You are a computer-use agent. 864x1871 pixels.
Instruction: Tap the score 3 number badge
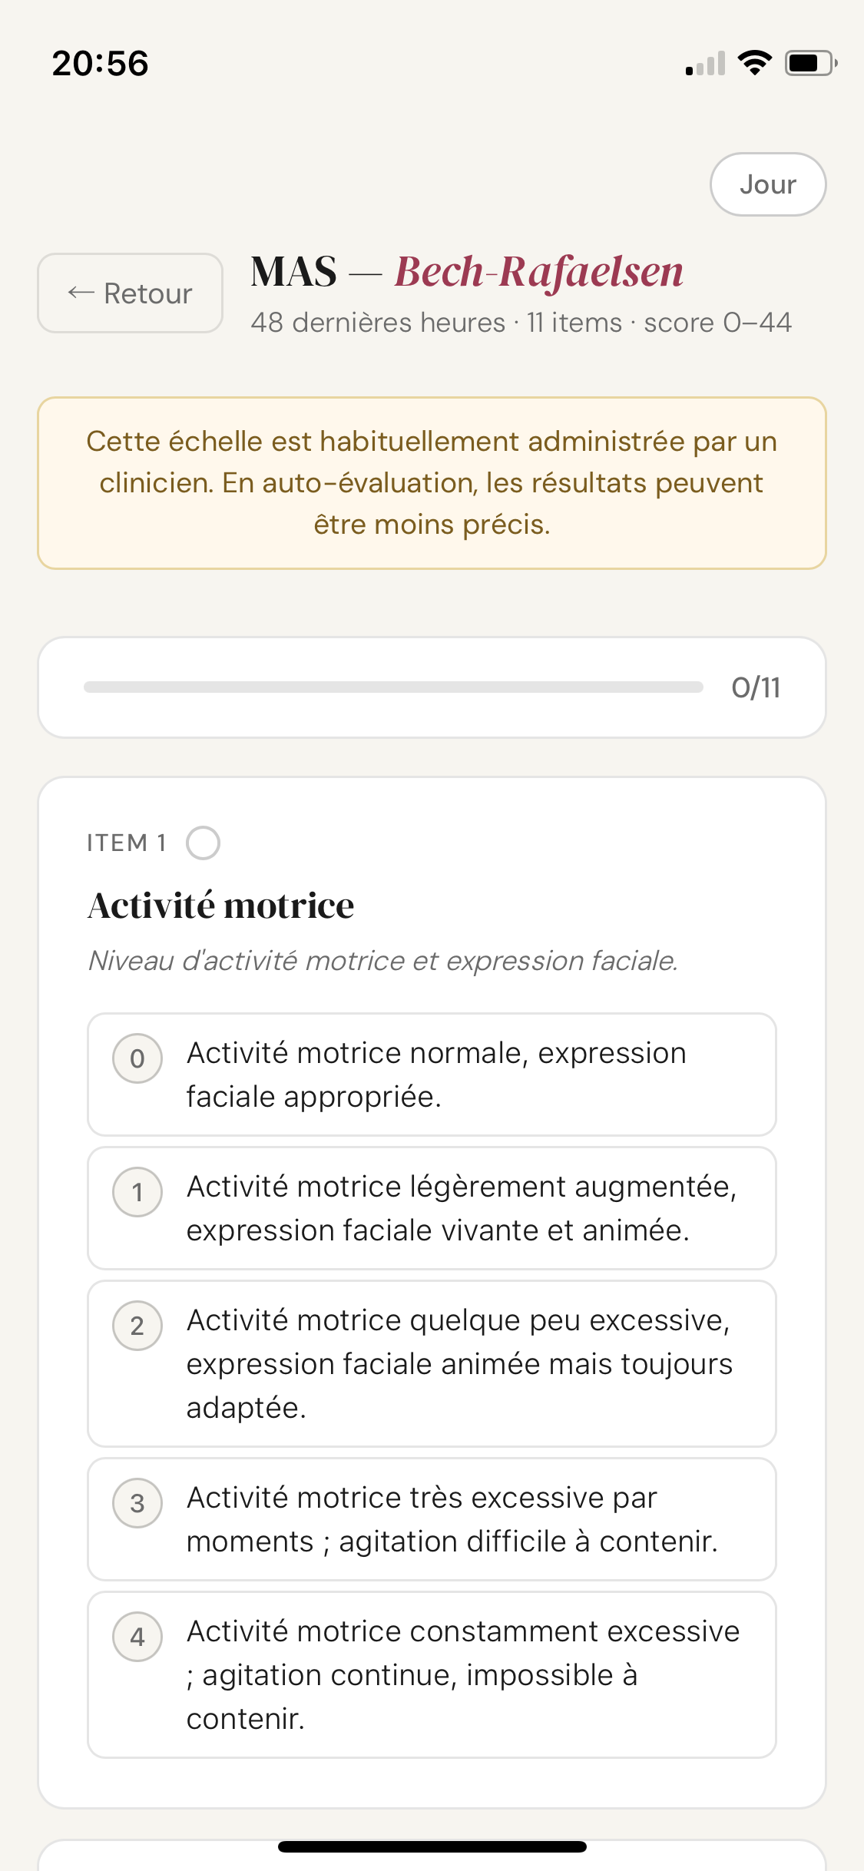[x=137, y=1503]
